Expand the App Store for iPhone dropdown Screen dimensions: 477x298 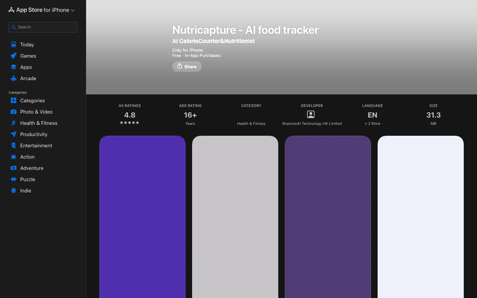click(x=42, y=10)
